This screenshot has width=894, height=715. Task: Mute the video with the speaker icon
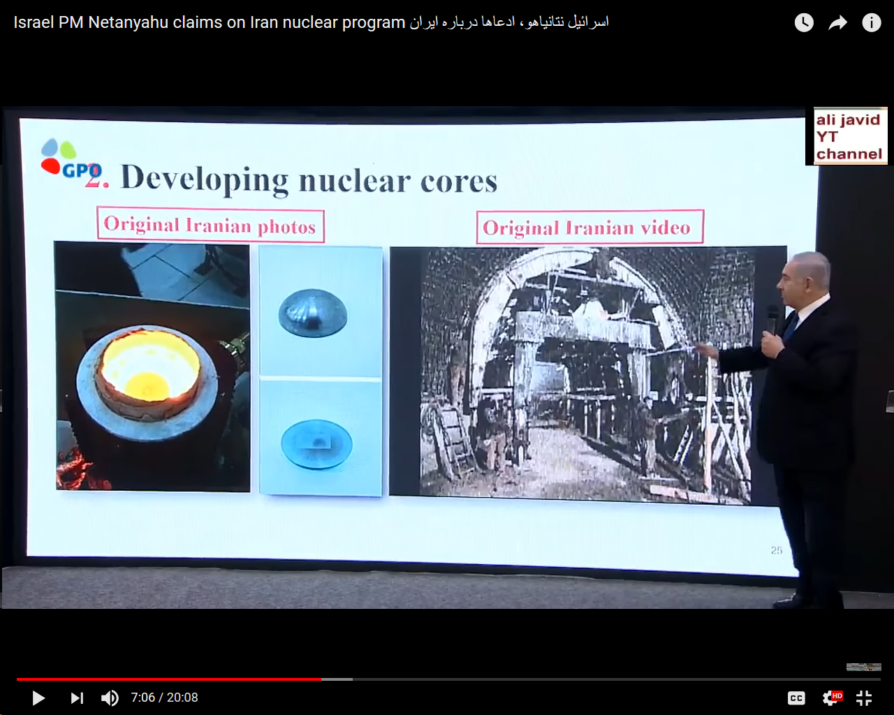[x=110, y=698]
